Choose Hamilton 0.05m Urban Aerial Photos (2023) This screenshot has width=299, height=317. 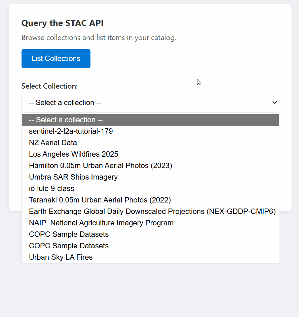click(x=101, y=166)
